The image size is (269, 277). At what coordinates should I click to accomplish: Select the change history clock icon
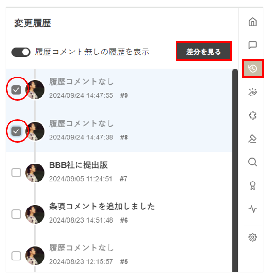(252, 69)
